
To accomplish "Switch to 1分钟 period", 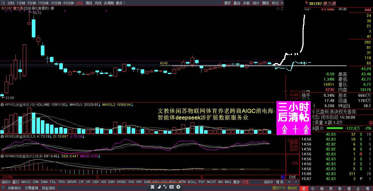I will click(x=21, y=3).
